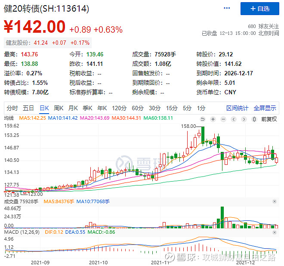Click the DIF:0.12 value label
This screenshot has width=284, height=266.
[x=54, y=232]
